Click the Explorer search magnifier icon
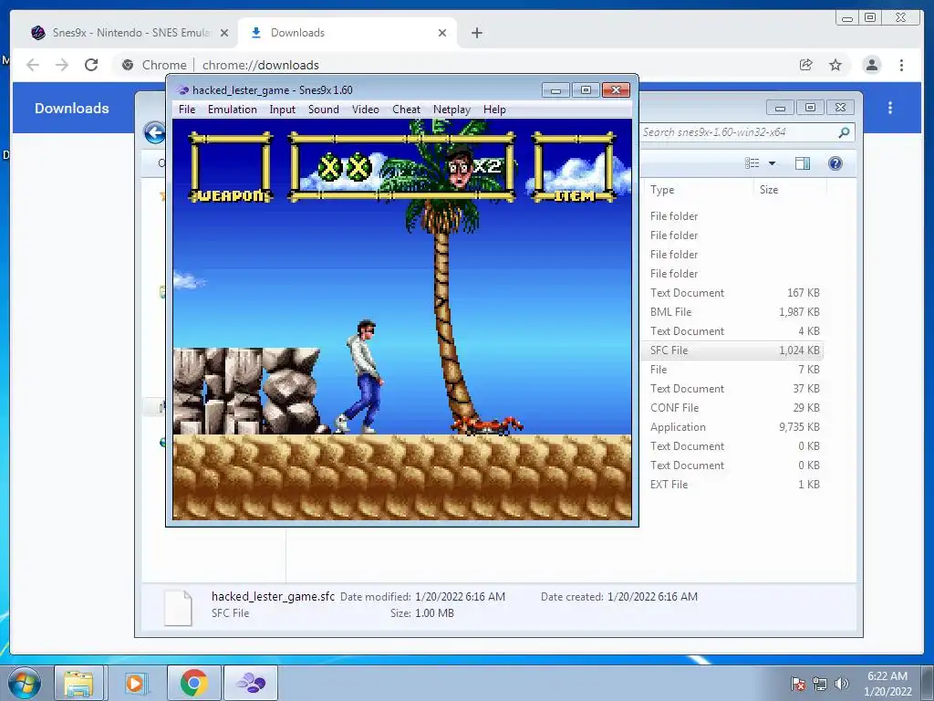 844,132
